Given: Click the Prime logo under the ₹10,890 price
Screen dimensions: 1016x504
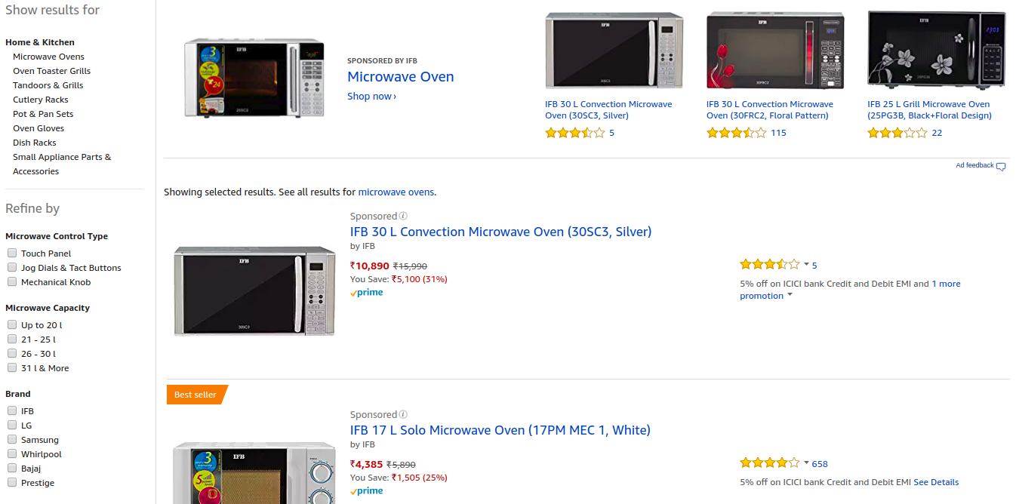Looking at the screenshot, I should (x=367, y=293).
